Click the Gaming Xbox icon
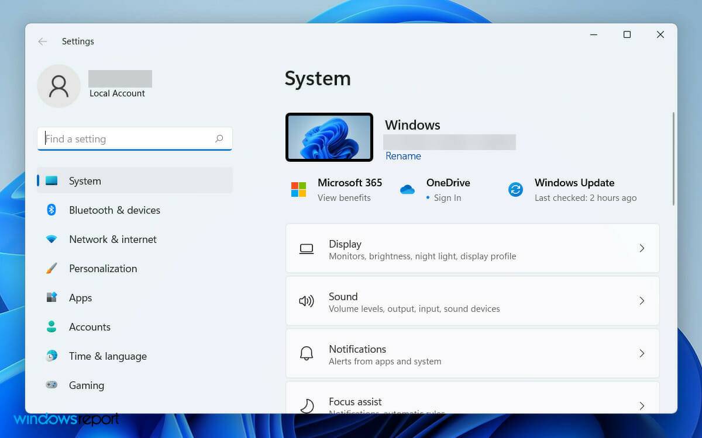The height and width of the screenshot is (438, 702). click(x=53, y=385)
